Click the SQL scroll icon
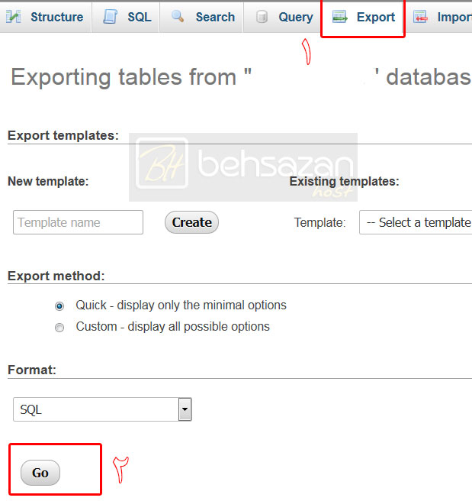Screen dimensions: 472x501 110,17
